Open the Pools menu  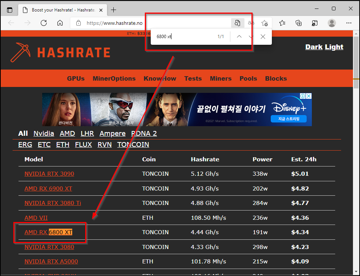pyautogui.click(x=248, y=78)
